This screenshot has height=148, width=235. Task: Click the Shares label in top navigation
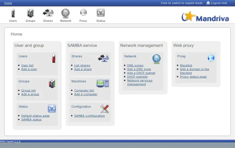point(48,21)
